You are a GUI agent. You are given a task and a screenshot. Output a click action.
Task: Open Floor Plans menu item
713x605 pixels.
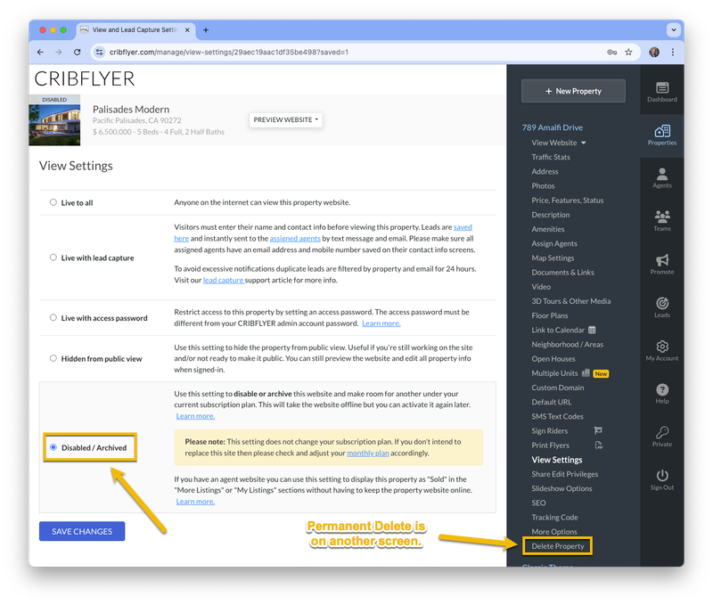[x=550, y=315]
